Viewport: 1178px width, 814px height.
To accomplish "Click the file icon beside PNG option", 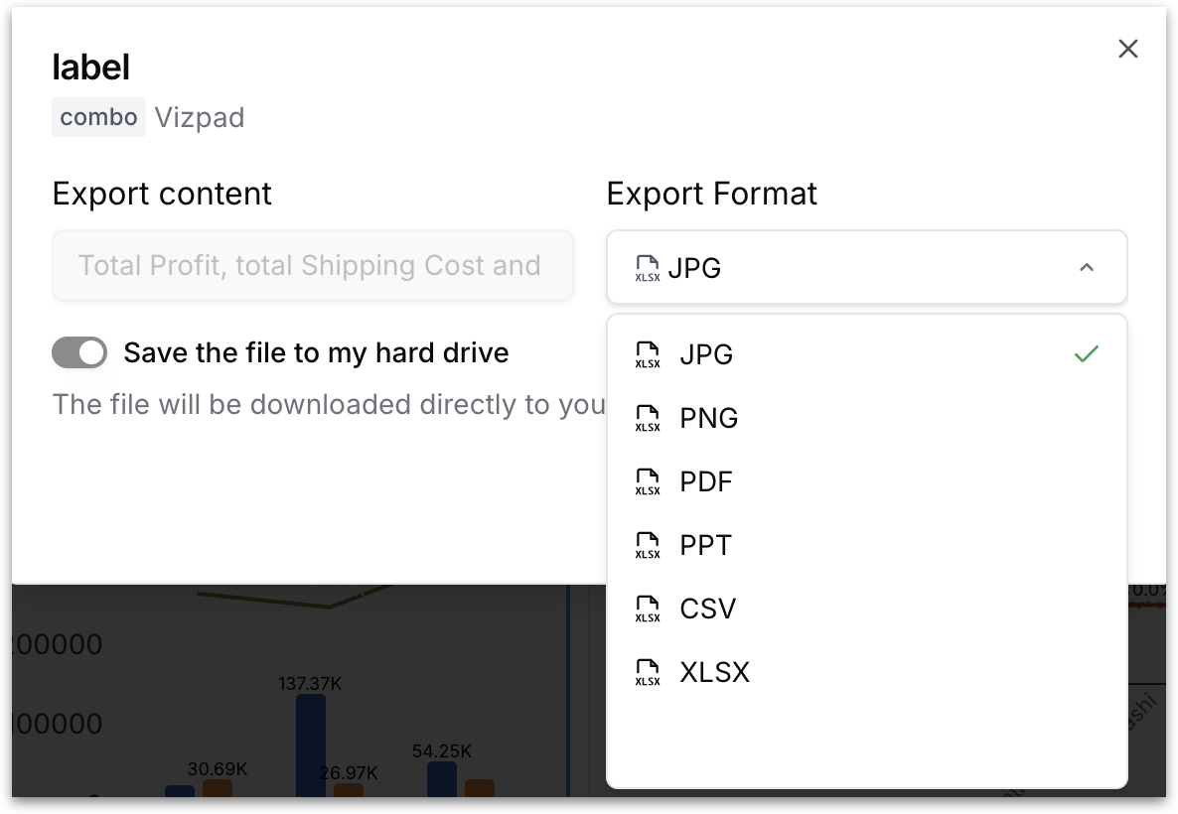I will coord(648,419).
